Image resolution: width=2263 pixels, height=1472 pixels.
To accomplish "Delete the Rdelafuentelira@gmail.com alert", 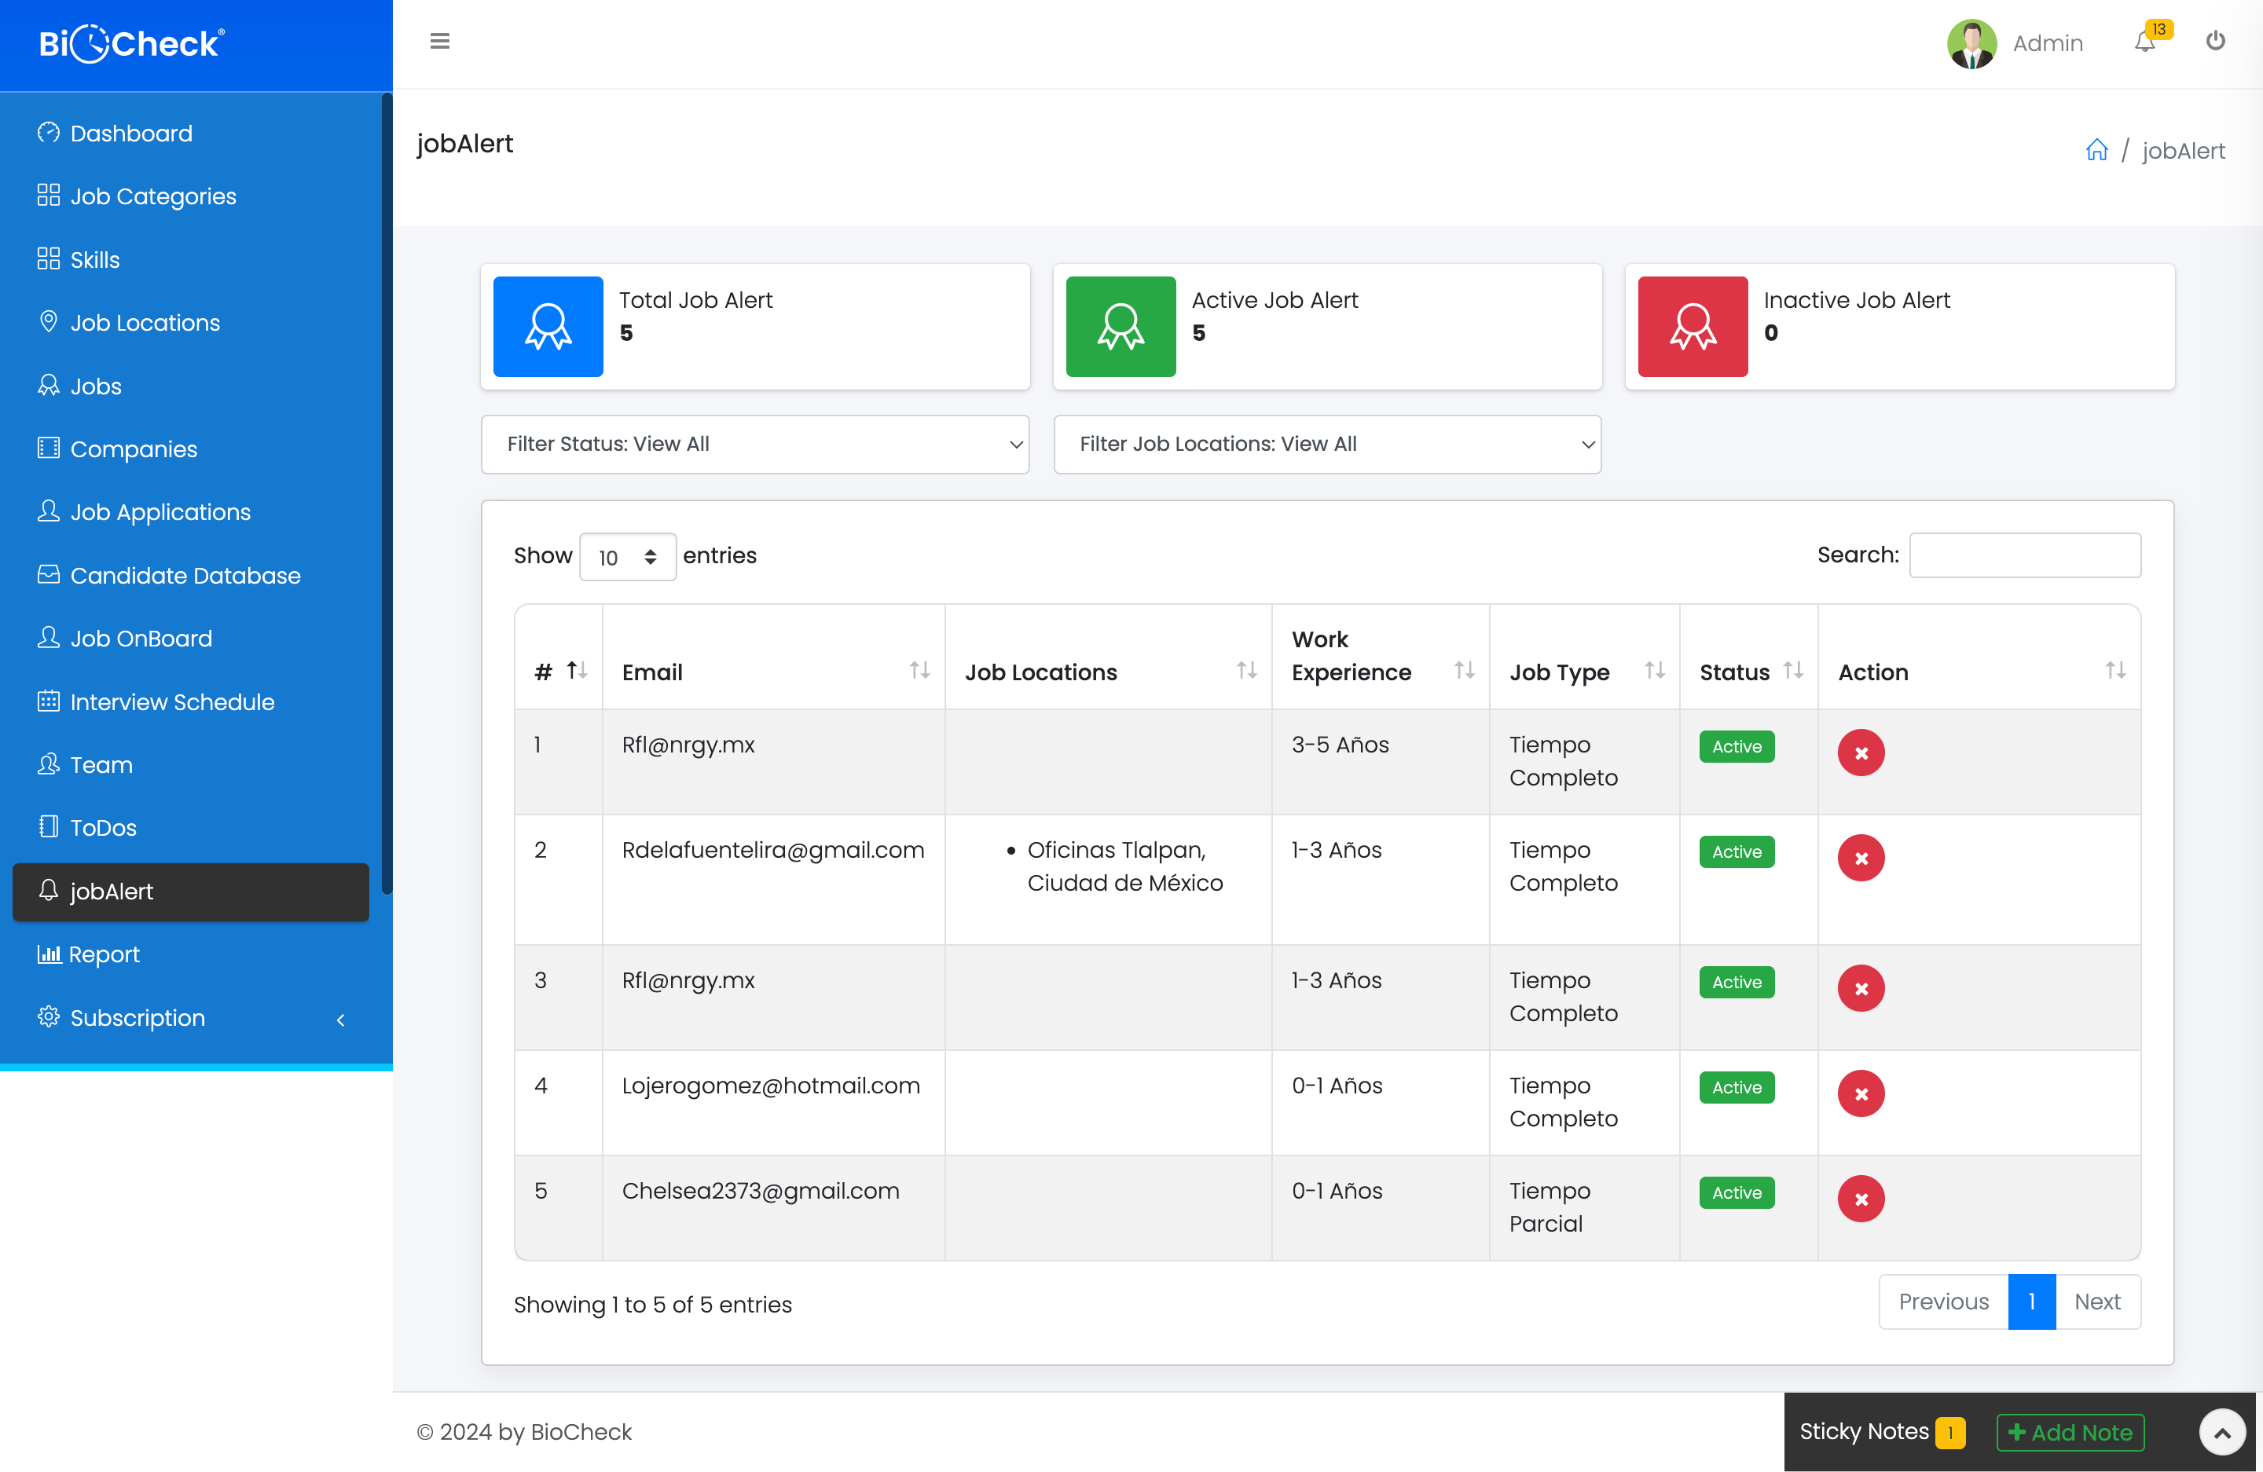I will point(1861,858).
